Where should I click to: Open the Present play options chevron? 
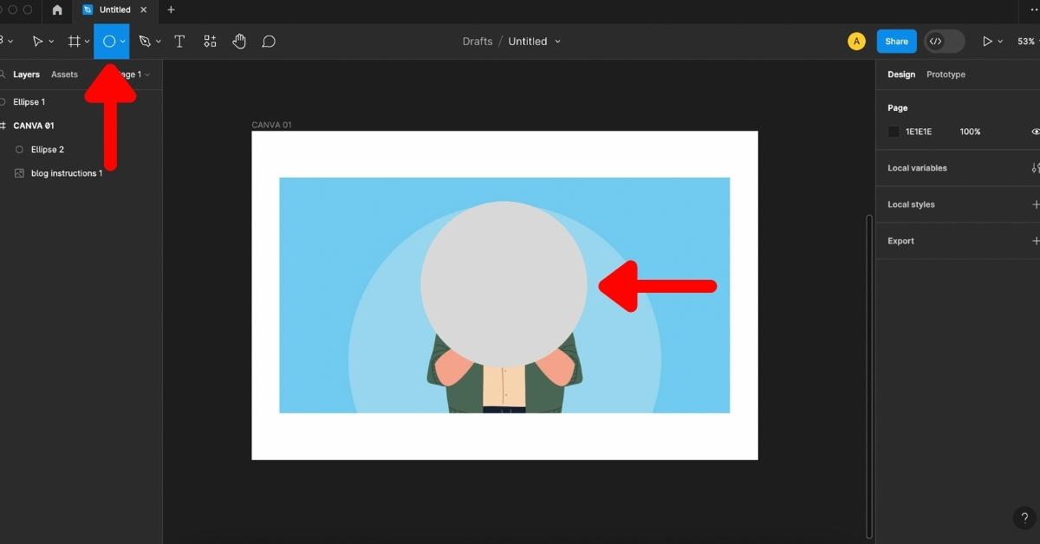point(1000,42)
